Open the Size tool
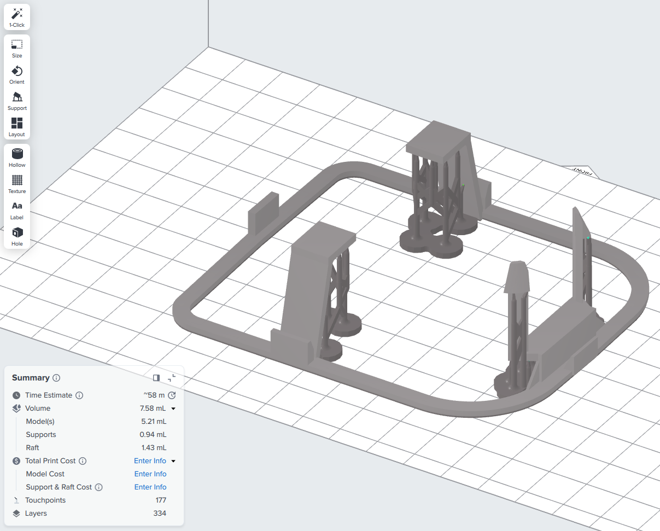 [x=17, y=48]
